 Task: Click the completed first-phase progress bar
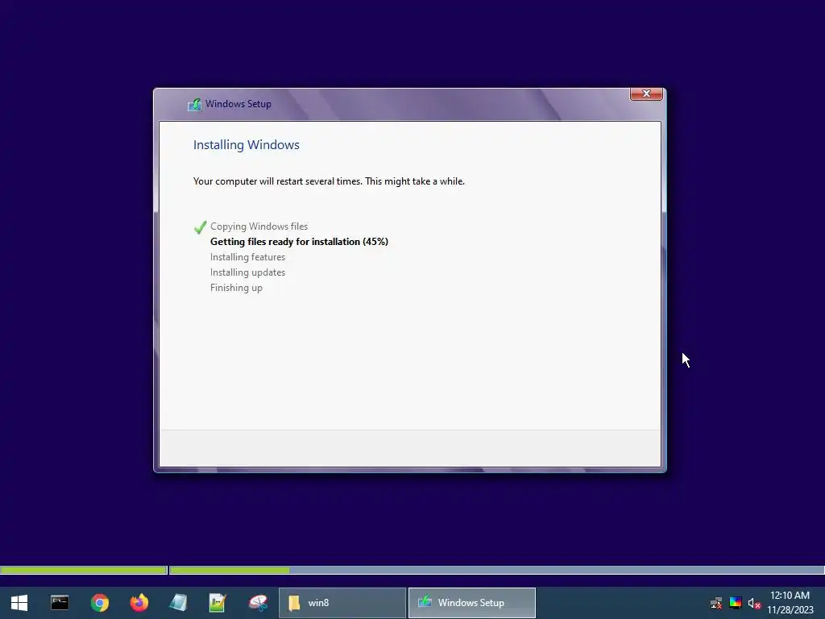coord(84,570)
